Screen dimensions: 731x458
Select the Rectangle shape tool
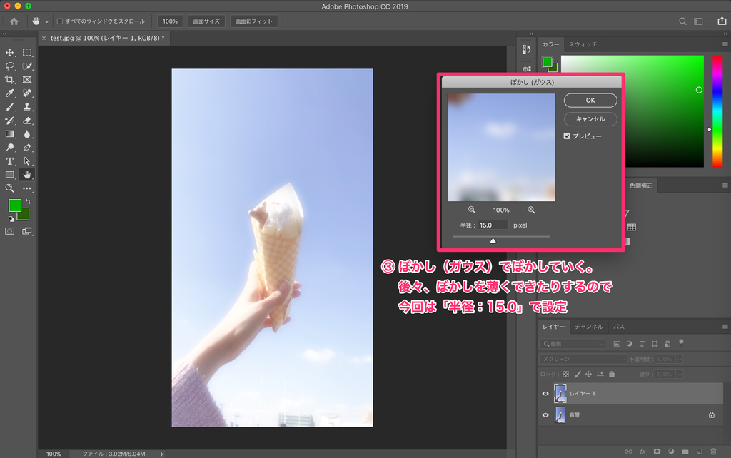point(9,175)
